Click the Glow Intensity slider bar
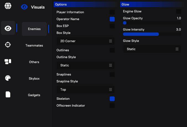 click(152, 34)
